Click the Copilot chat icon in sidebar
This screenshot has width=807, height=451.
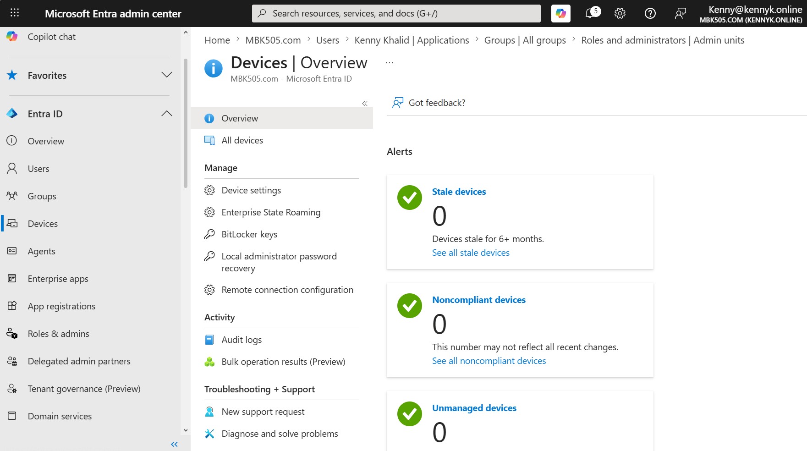[x=12, y=37]
